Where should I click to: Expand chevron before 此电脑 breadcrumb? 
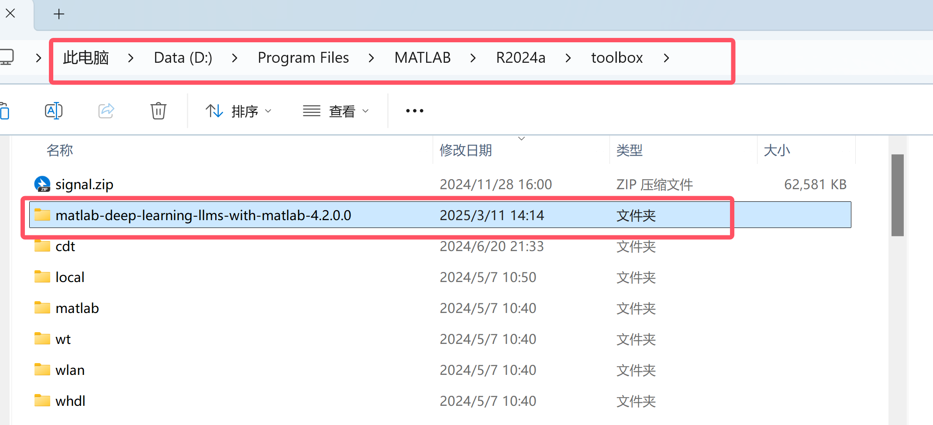[x=38, y=58]
